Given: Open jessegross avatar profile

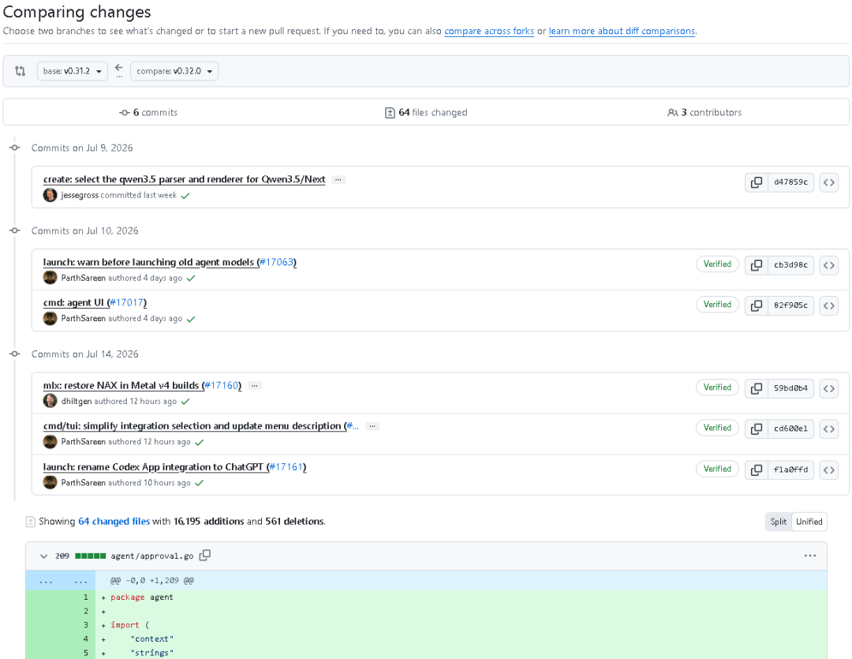Looking at the screenshot, I should pos(50,195).
